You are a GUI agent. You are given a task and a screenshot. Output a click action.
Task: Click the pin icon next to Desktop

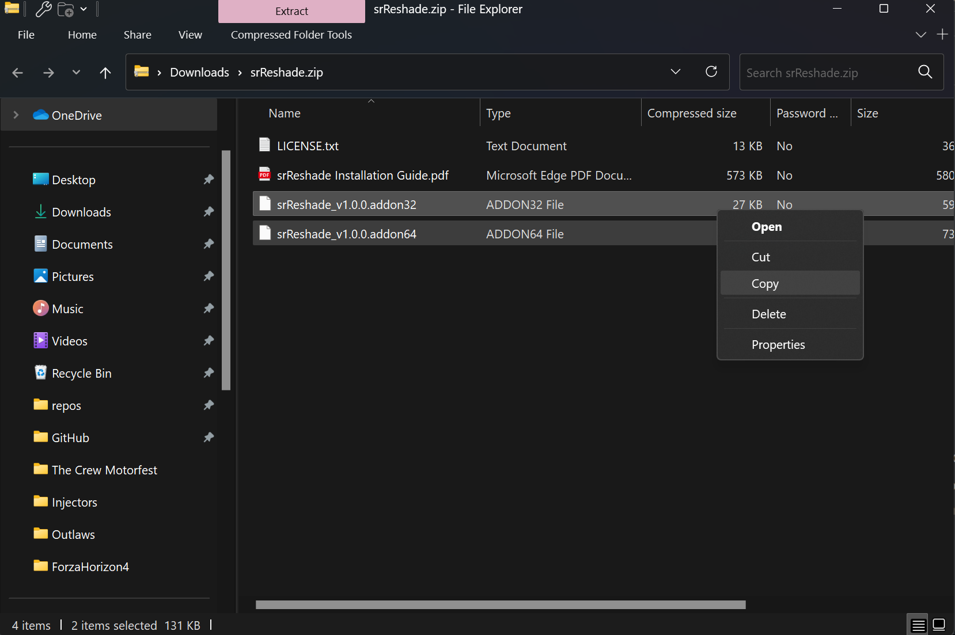(x=209, y=180)
